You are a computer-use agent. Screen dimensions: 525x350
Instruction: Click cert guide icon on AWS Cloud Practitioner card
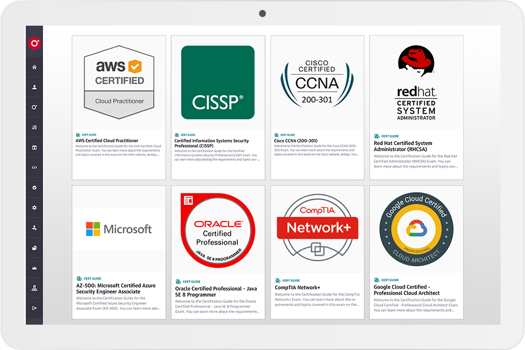78,135
